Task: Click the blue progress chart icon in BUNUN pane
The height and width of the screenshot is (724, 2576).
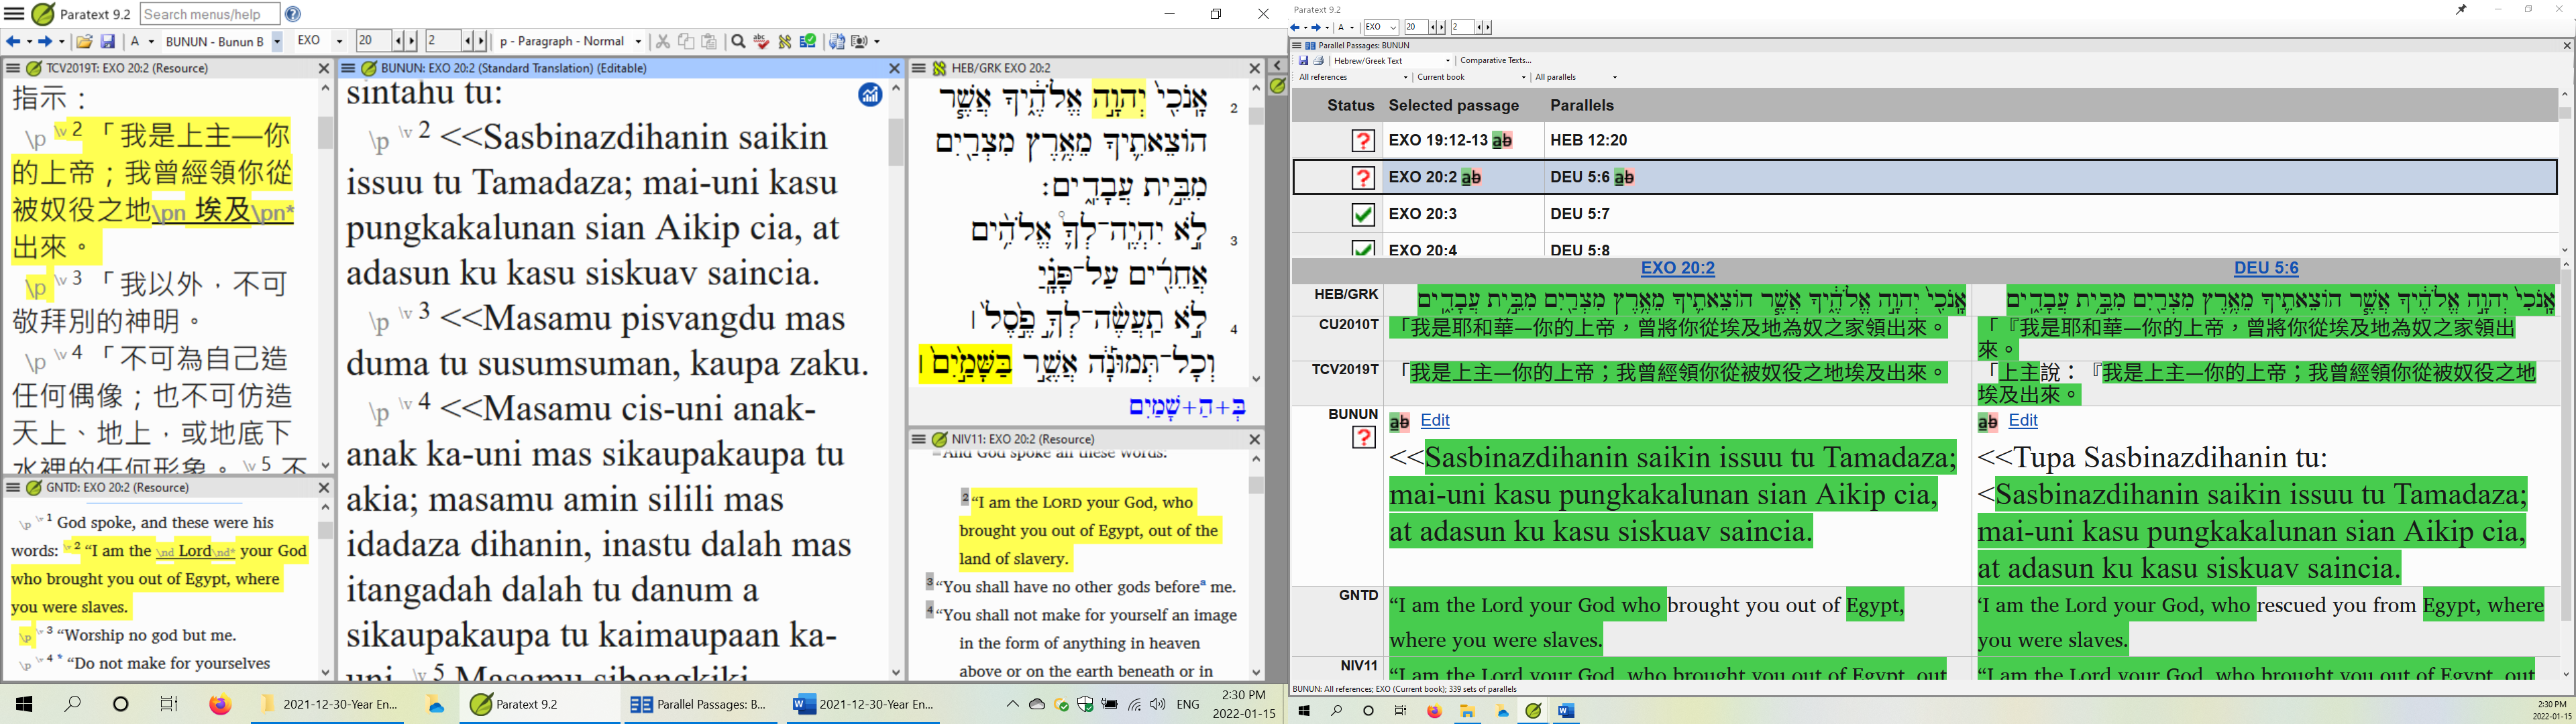Action: 869,94
